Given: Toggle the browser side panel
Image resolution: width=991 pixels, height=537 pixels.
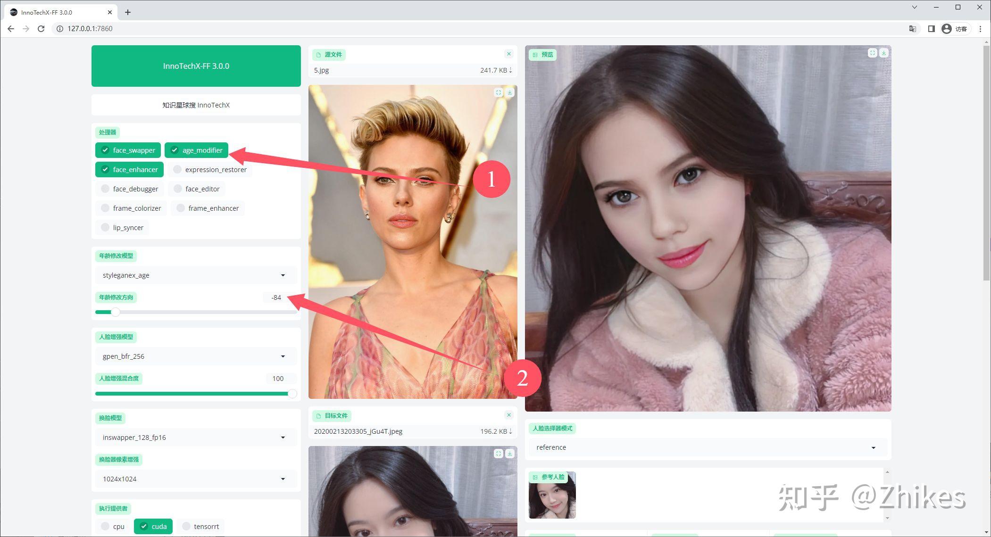Looking at the screenshot, I should pyautogui.click(x=931, y=29).
